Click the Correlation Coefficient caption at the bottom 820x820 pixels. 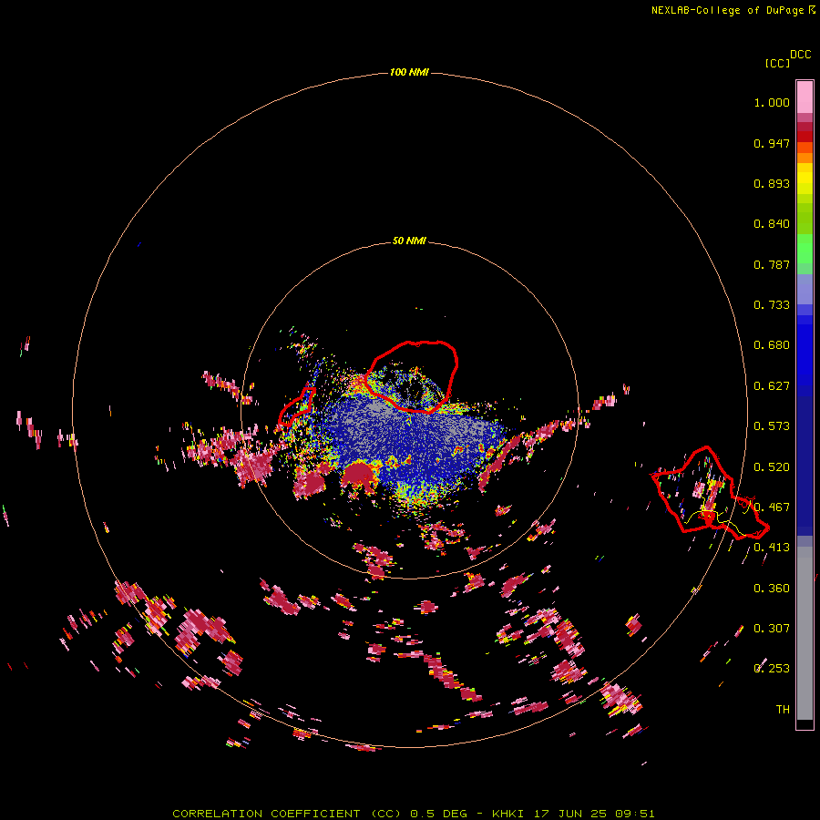(x=413, y=814)
